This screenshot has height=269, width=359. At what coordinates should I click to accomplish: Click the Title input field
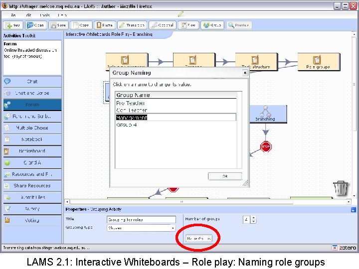pyautogui.click(x=141, y=220)
